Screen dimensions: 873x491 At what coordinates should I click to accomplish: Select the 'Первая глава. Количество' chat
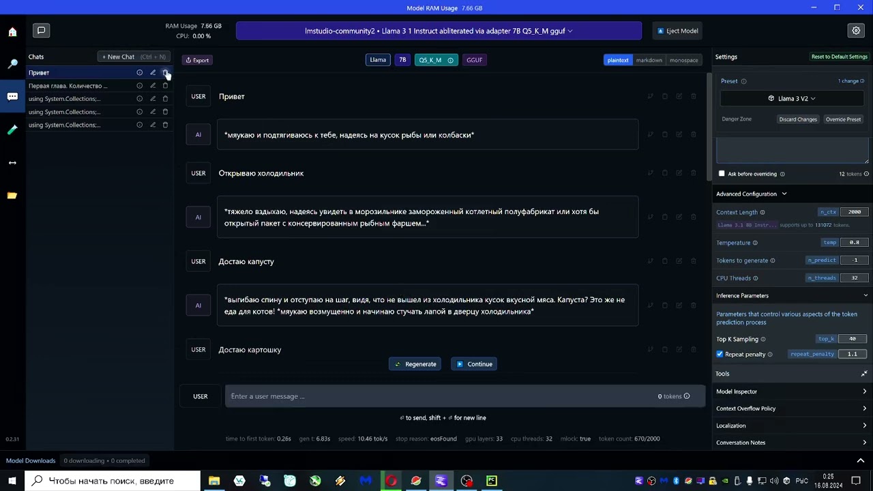68,86
